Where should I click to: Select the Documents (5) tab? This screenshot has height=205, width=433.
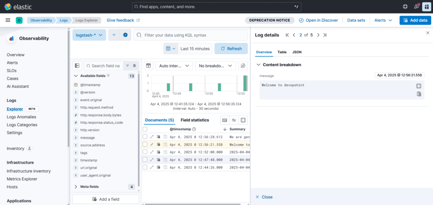[x=159, y=120]
